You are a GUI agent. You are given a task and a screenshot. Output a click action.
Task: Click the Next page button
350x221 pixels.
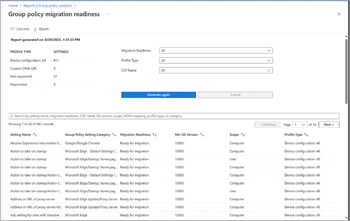(329, 125)
